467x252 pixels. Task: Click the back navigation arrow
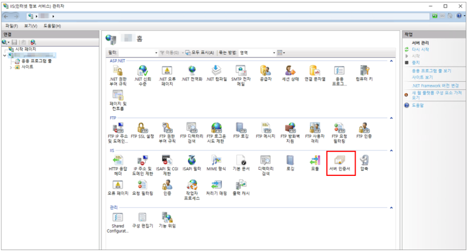[6, 16]
